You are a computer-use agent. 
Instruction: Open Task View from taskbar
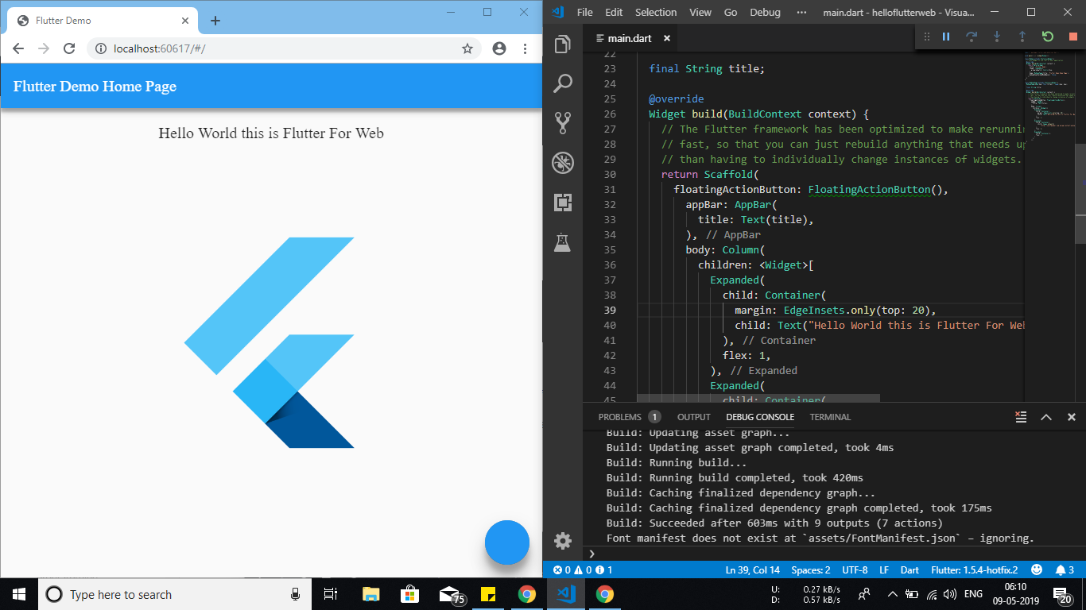[332, 594]
